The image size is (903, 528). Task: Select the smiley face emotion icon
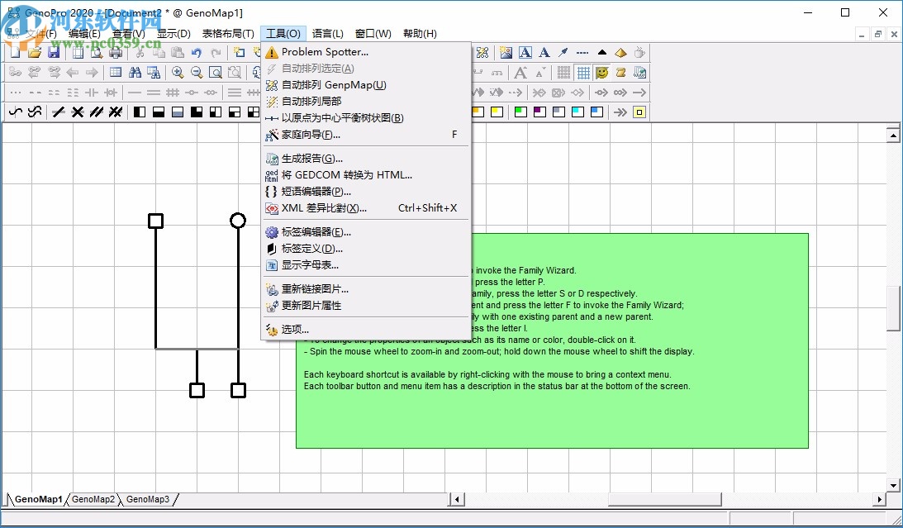[601, 74]
